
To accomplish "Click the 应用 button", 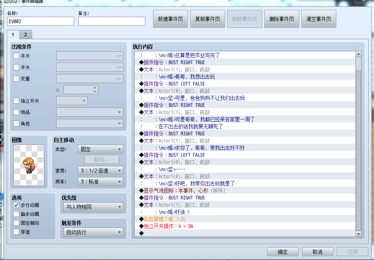I will [x=353, y=252].
